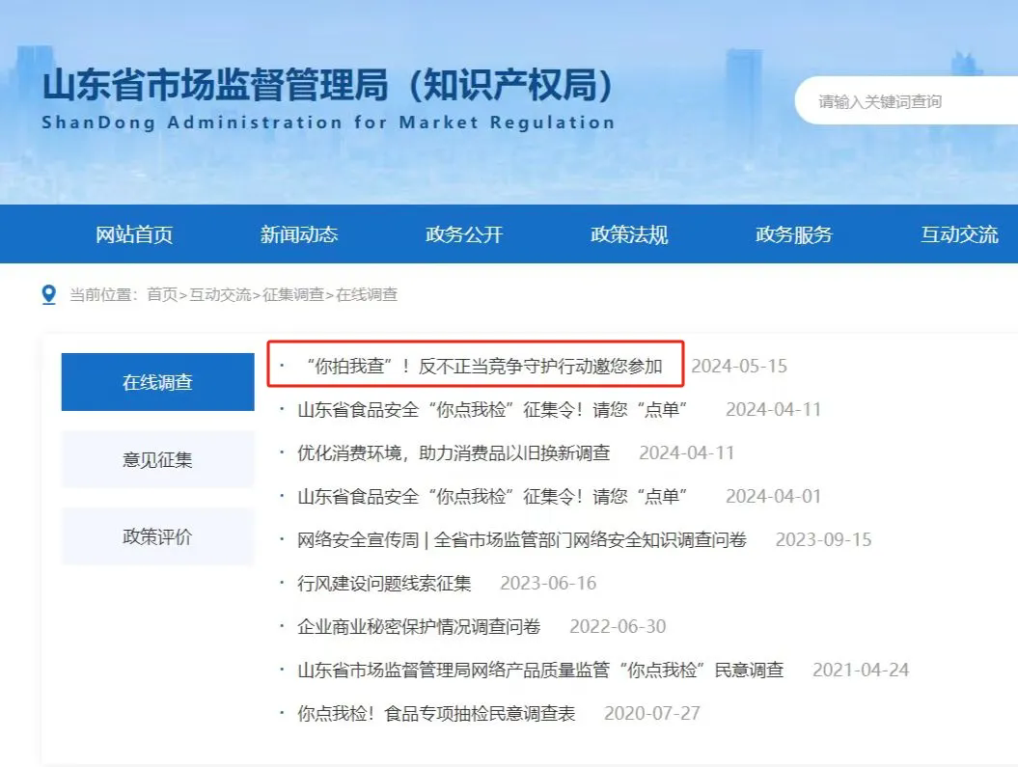This screenshot has width=1018, height=767.
Task: Switch to the 政策评价 sidebar tab
Action: [x=157, y=536]
